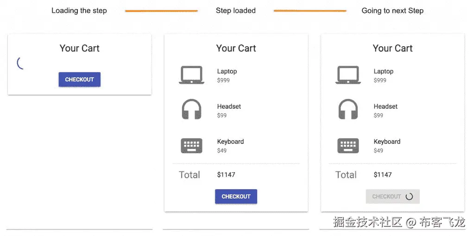This screenshot has height=236, width=473.
Task: Click the loading spinner in the leftmost cart
Action: click(x=21, y=63)
